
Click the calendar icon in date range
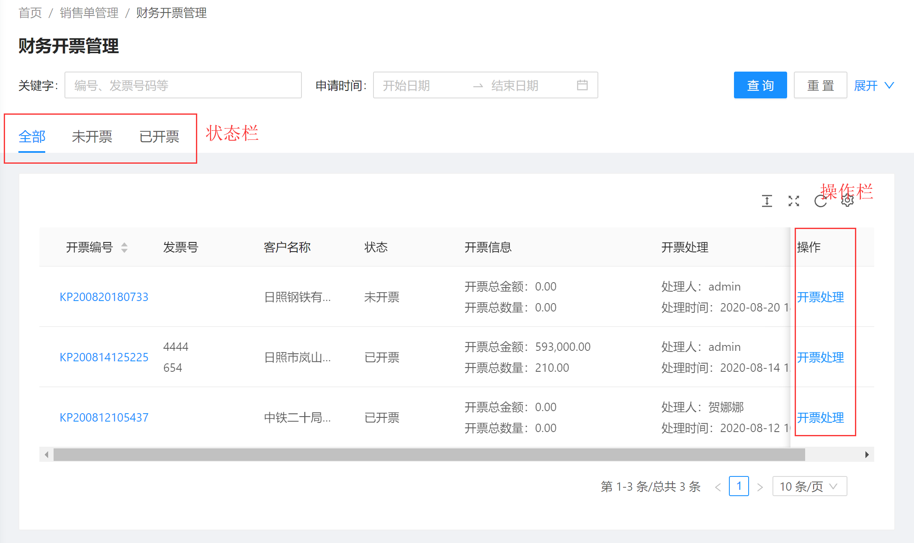pos(582,85)
